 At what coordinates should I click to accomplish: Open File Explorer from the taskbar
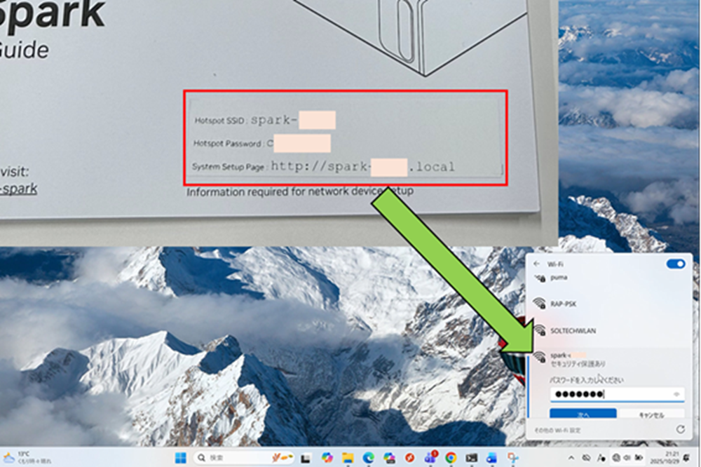coord(347,458)
